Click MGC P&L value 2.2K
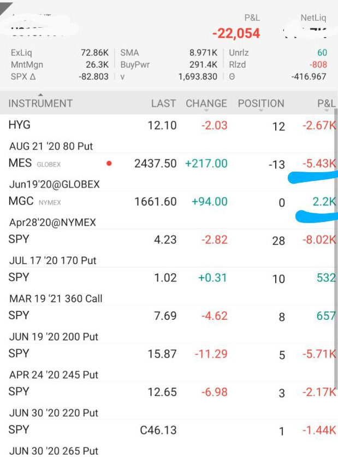 point(324,202)
